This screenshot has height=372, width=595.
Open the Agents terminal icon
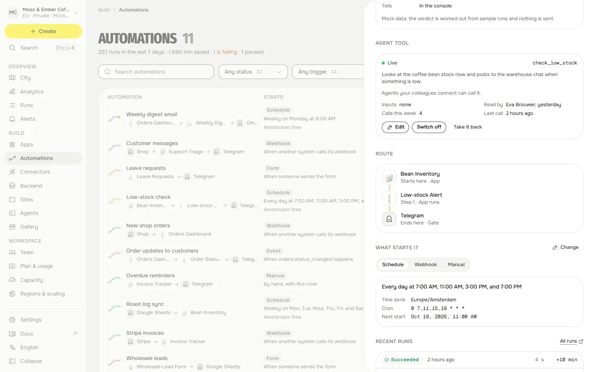click(x=12, y=213)
